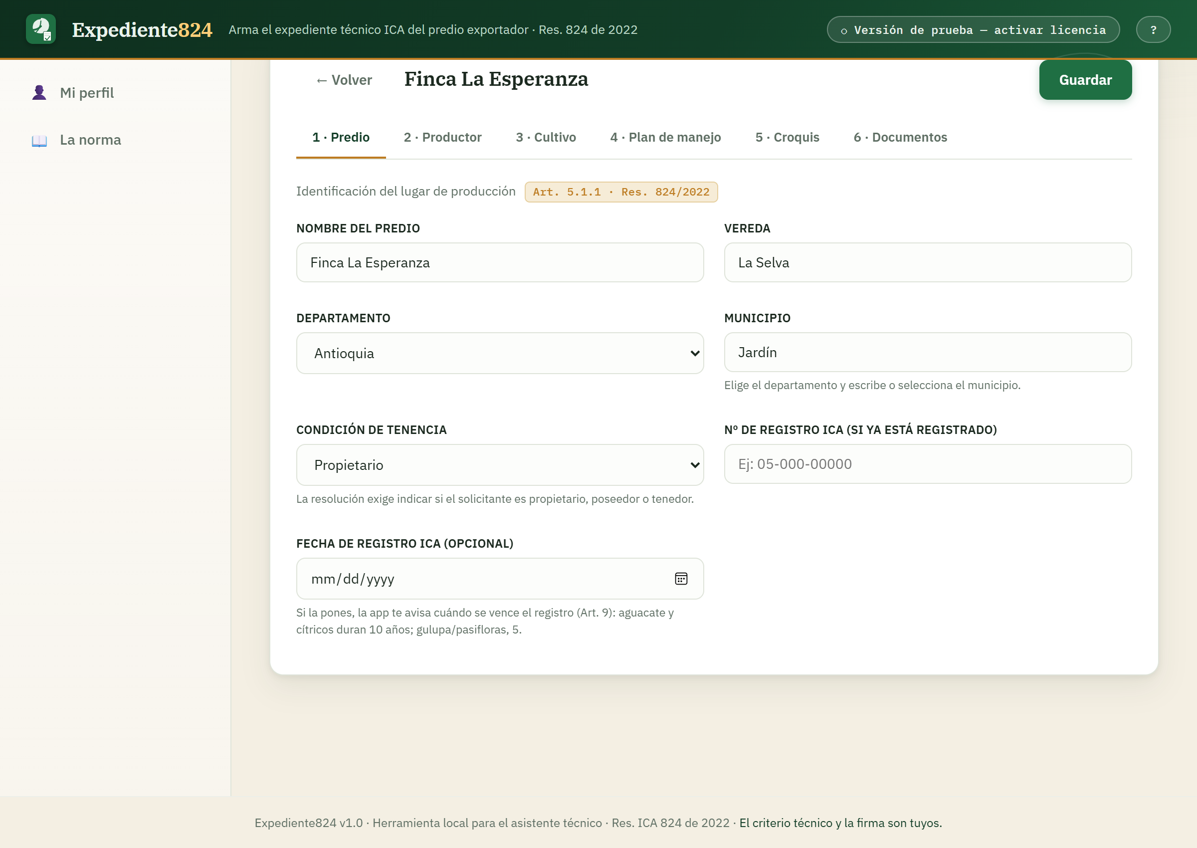Image resolution: width=1197 pixels, height=848 pixels.
Task: Click the La norma book icon
Action: [39, 140]
